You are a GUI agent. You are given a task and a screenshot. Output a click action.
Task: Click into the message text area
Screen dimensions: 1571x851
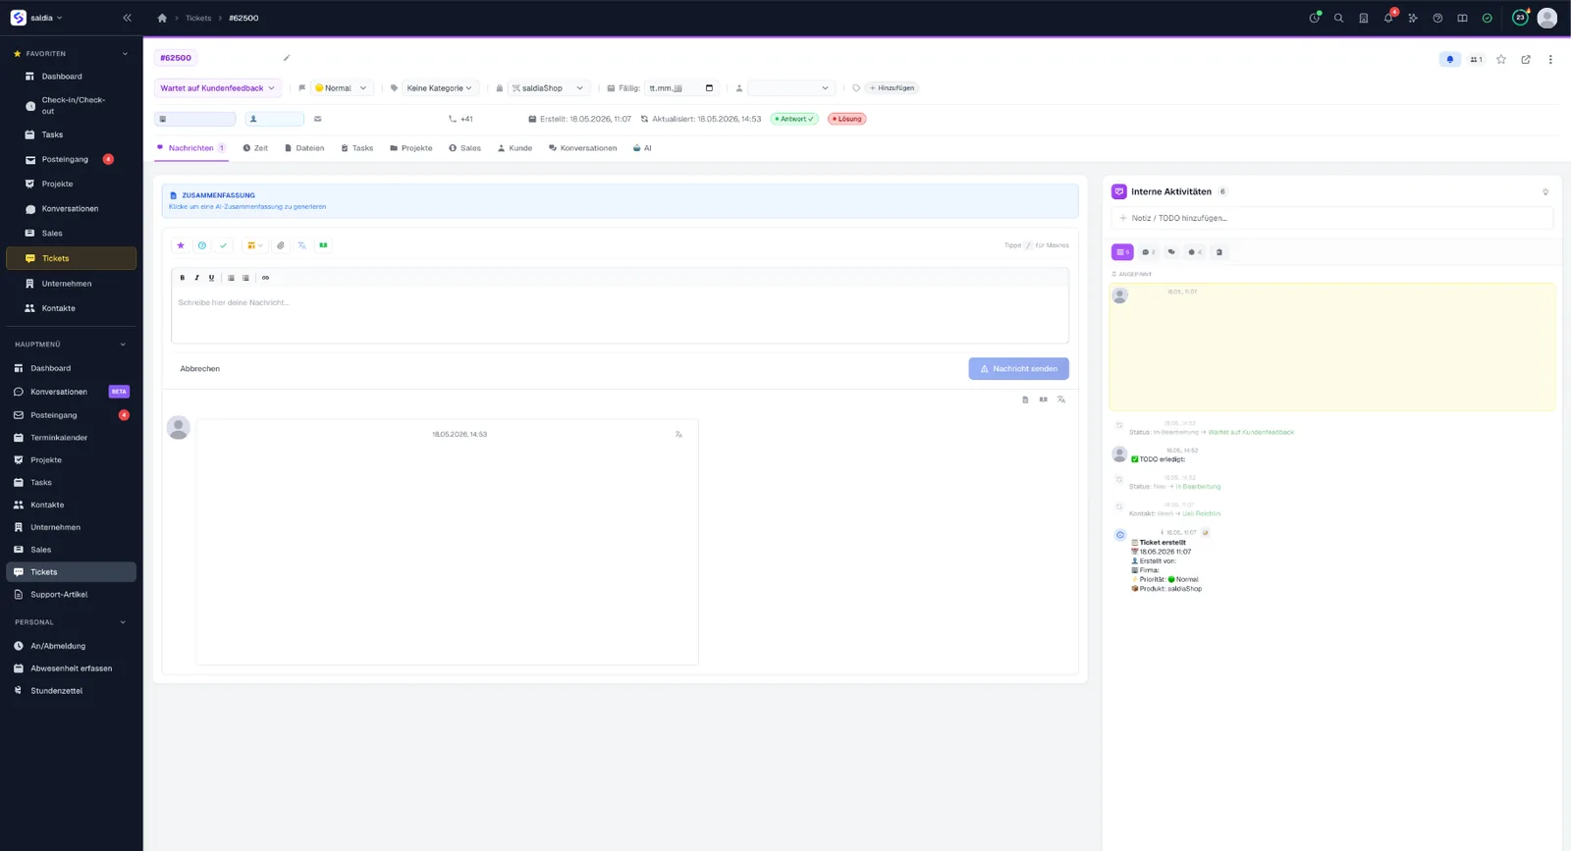point(620,314)
